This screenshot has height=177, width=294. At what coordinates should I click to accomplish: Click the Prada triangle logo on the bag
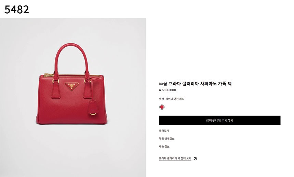coord(72,86)
